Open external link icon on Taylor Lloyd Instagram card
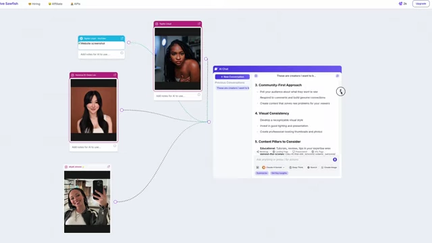The width and height of the screenshot is (432, 243). [199, 24]
